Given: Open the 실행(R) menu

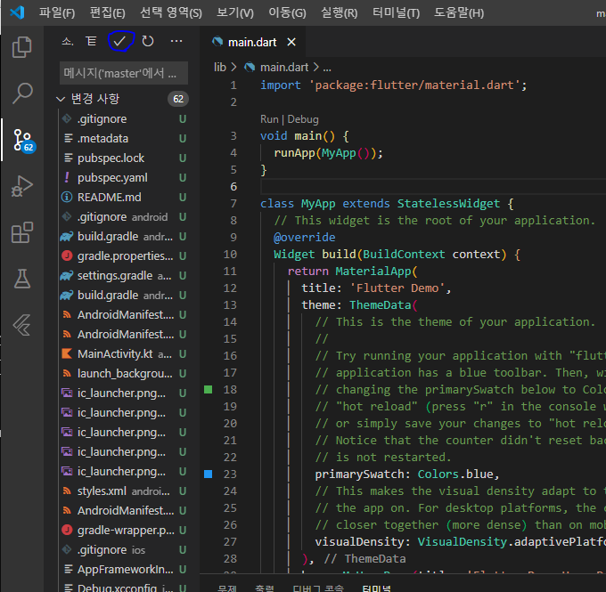Looking at the screenshot, I should 340,13.
